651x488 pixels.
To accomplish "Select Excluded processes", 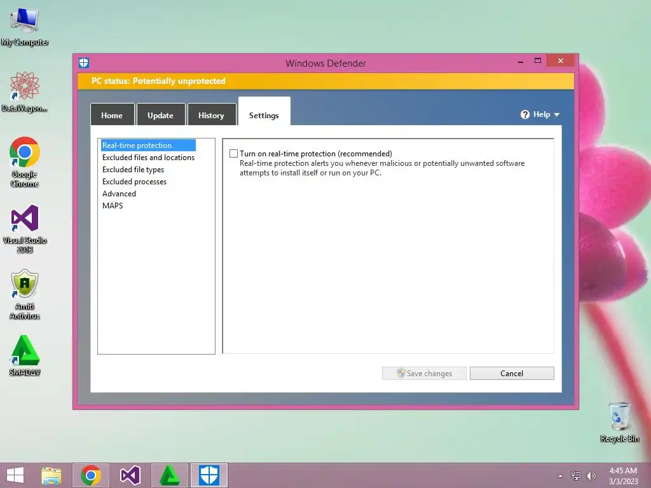I will tap(134, 181).
